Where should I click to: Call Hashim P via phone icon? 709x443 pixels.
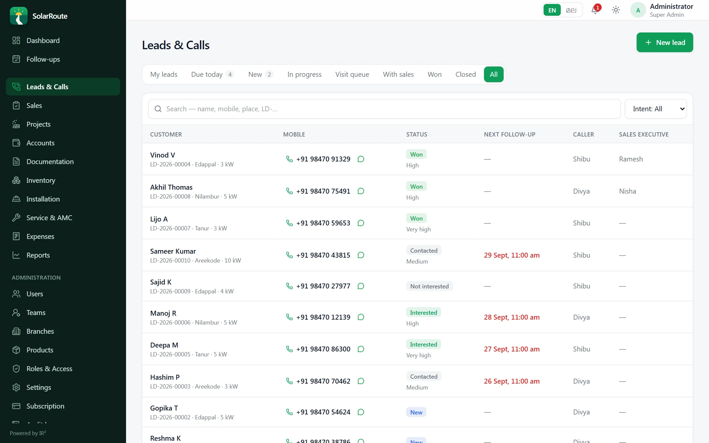(x=289, y=381)
